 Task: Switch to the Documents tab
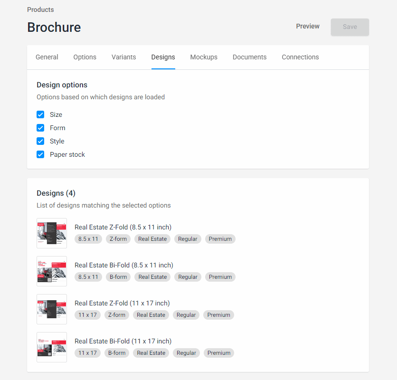pos(249,57)
